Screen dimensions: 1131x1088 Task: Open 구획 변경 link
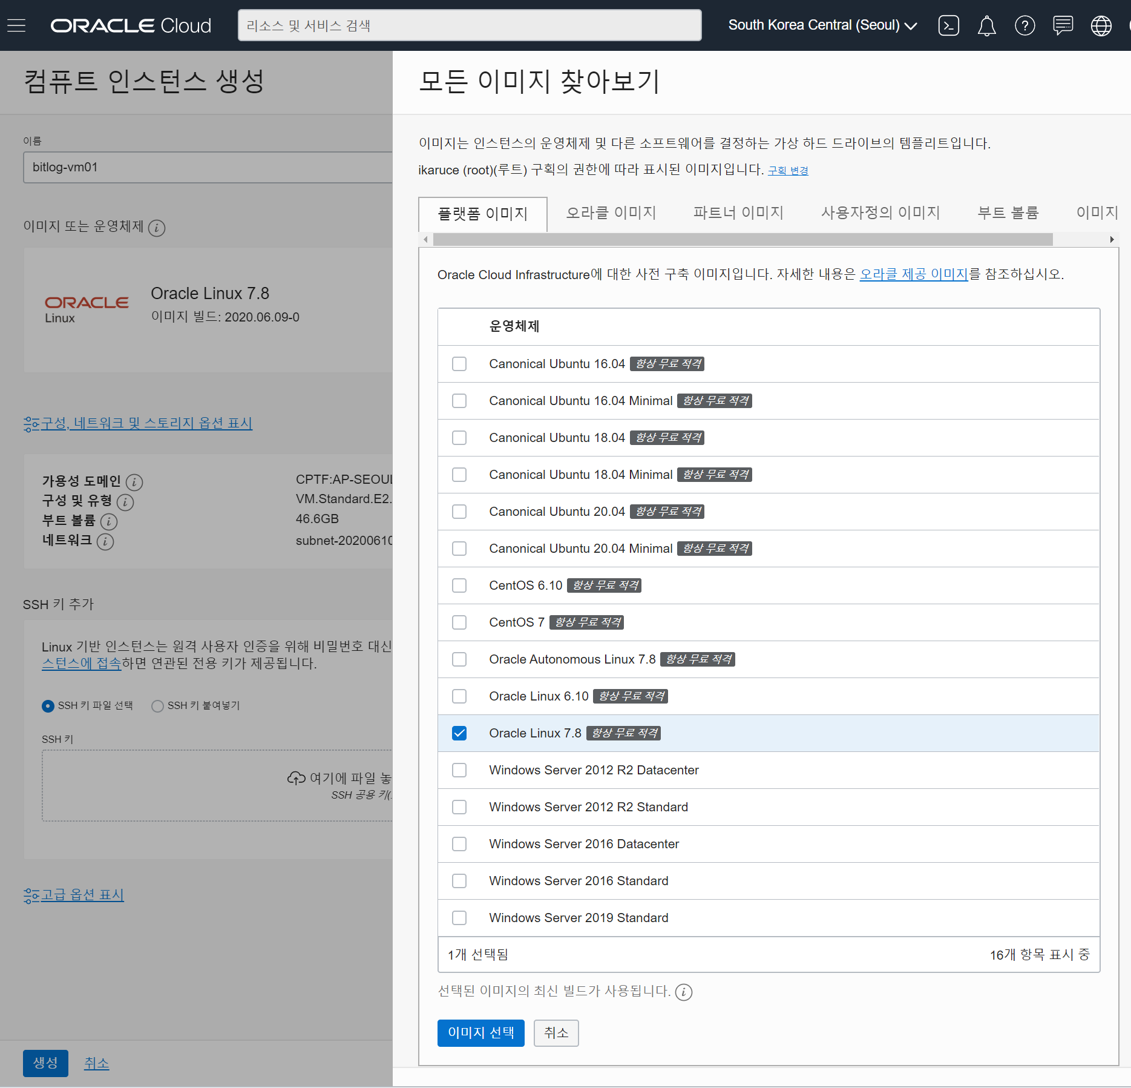788,171
